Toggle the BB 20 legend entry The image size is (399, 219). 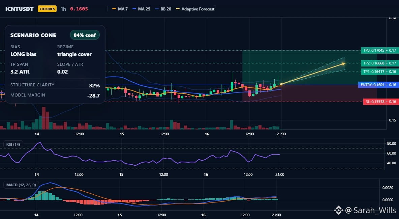coord(163,9)
